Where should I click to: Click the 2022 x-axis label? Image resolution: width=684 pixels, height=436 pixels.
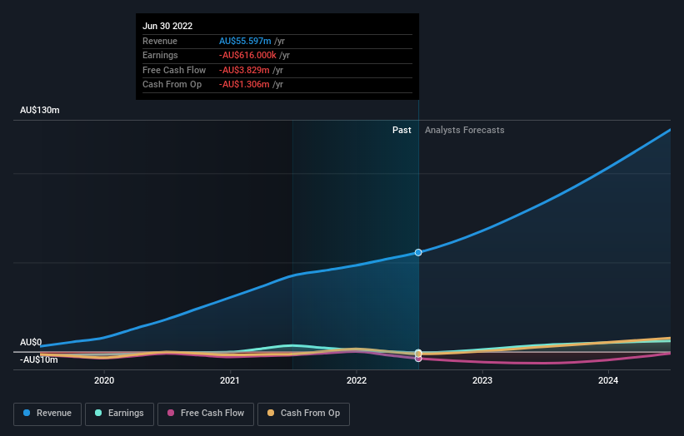pos(357,380)
